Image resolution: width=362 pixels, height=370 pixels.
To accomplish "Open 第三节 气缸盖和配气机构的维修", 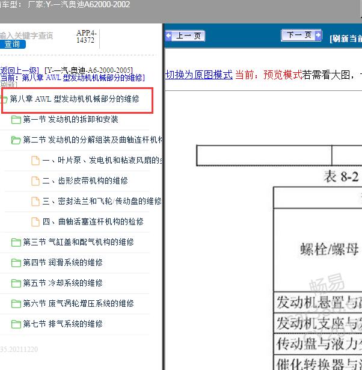I will tap(78, 242).
